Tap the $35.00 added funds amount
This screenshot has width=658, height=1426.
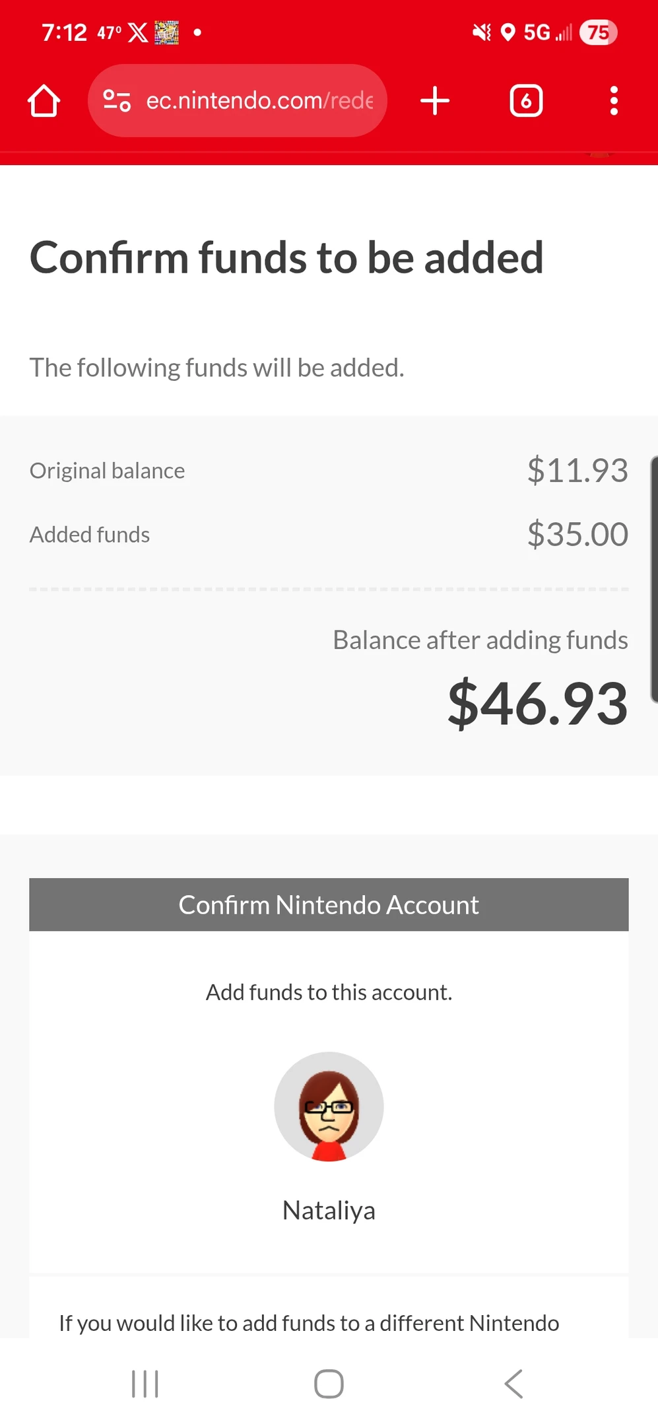[577, 534]
